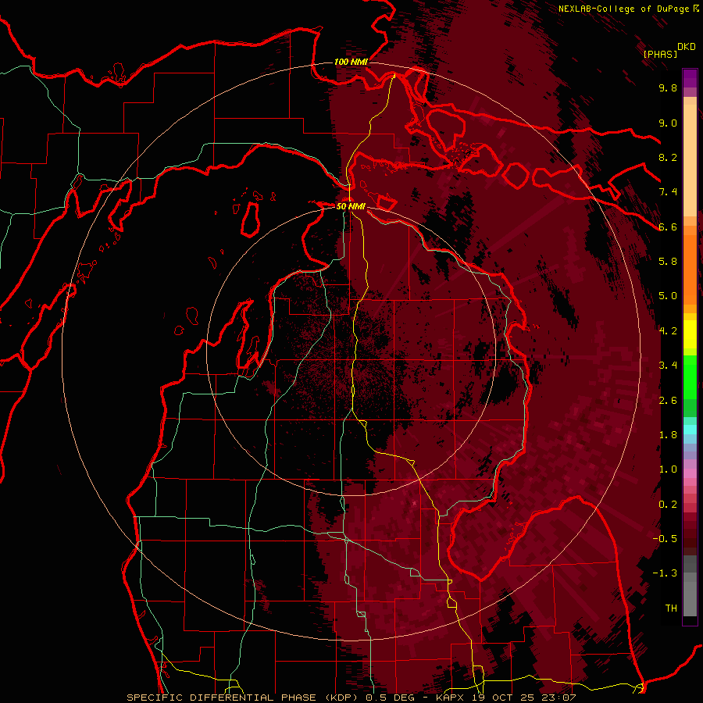This screenshot has height=703, width=703.
Task: Click the NEXLAB-College of DuPage title text
Action: click(x=625, y=9)
